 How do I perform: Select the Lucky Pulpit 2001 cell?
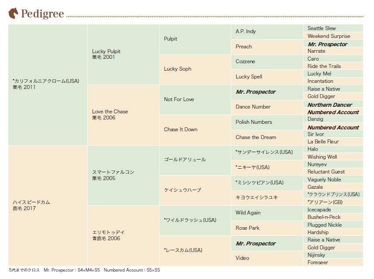(x=124, y=54)
